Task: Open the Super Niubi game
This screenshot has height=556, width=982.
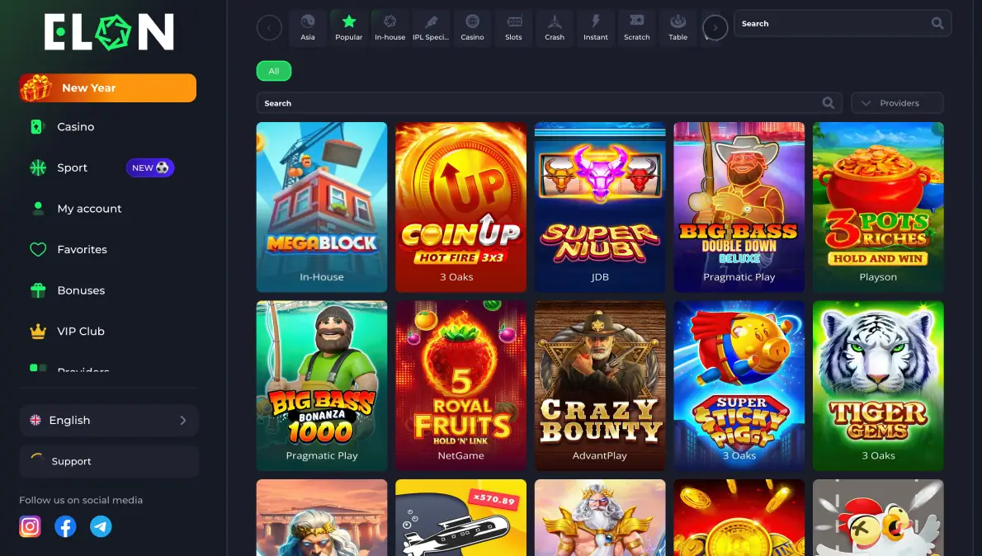Action: point(600,206)
